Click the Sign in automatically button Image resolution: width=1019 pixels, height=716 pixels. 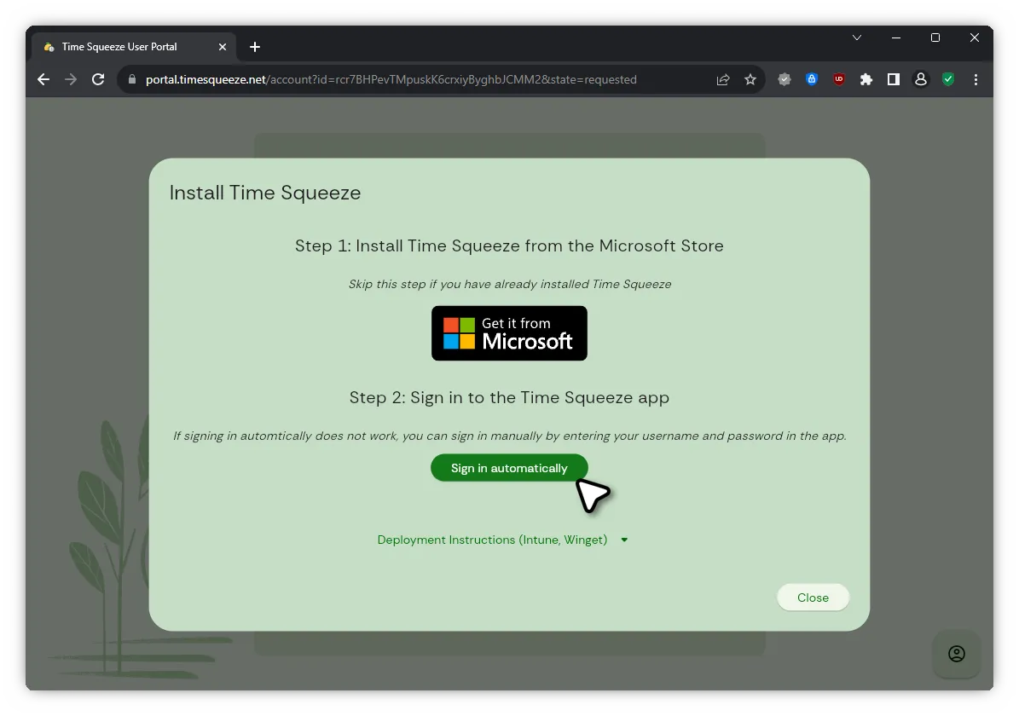509,468
